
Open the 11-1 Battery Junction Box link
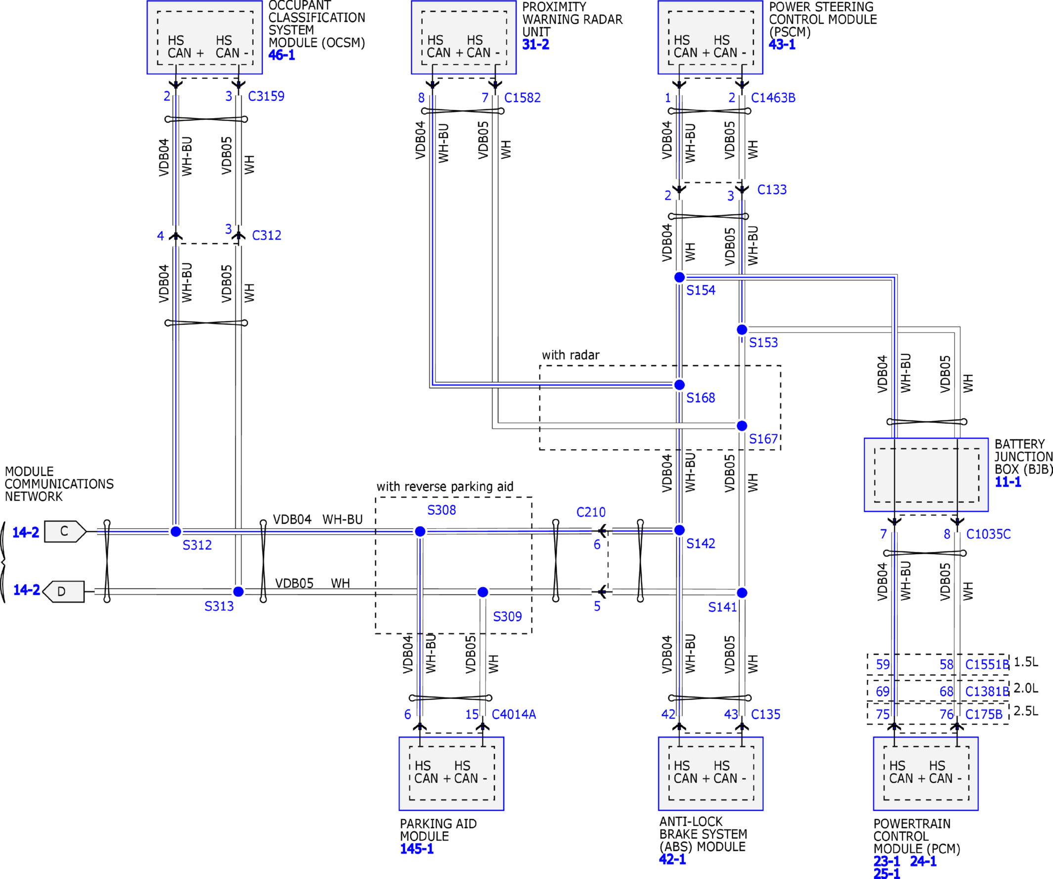(x=1008, y=482)
